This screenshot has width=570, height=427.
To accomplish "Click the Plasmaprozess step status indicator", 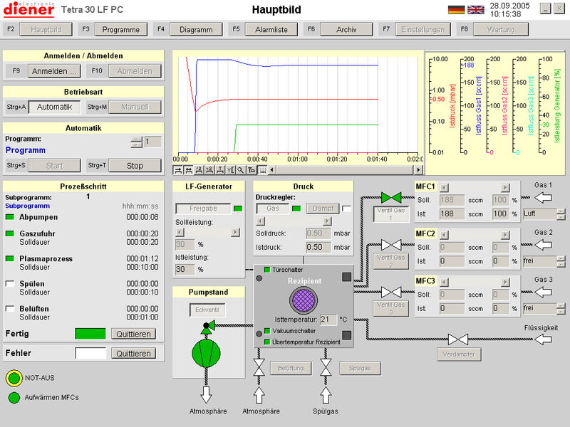I will (x=10, y=258).
